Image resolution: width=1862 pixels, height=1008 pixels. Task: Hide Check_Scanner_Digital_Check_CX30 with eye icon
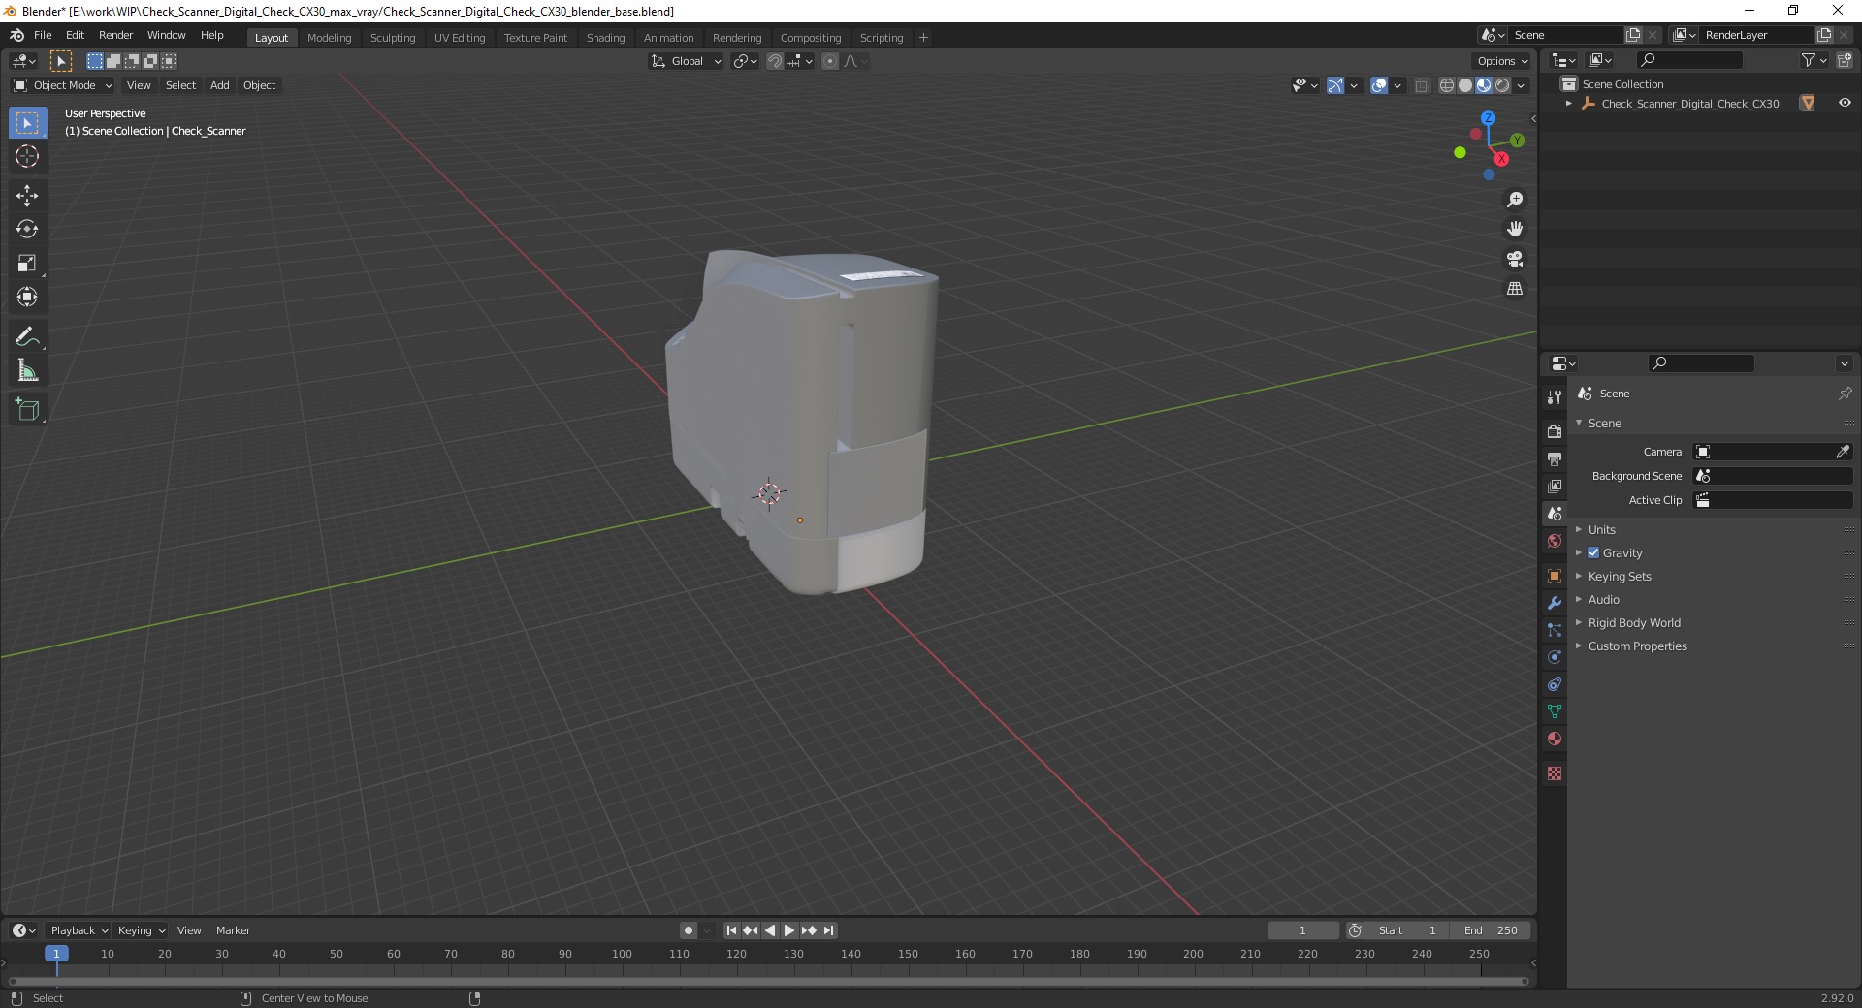[x=1845, y=103]
